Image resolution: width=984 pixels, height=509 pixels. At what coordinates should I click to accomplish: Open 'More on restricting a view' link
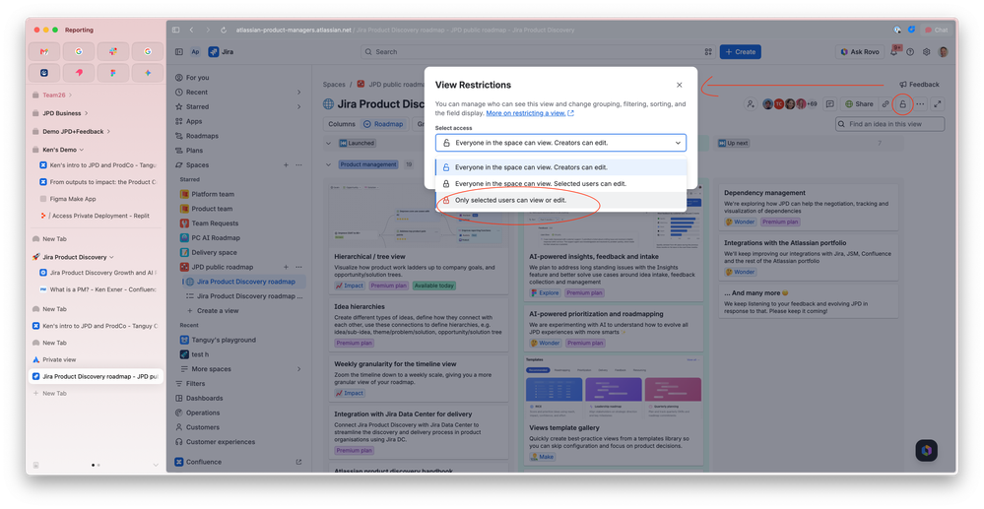(530, 113)
